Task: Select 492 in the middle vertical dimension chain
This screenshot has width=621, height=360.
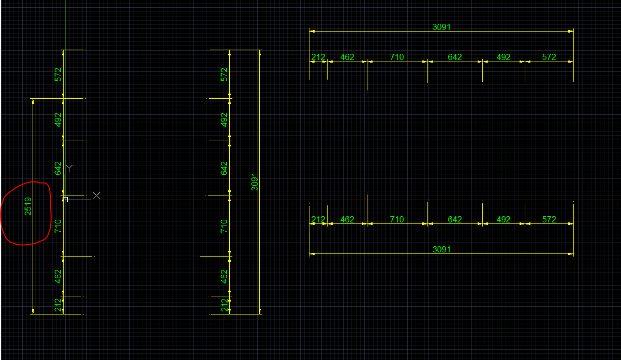Action: [224, 120]
